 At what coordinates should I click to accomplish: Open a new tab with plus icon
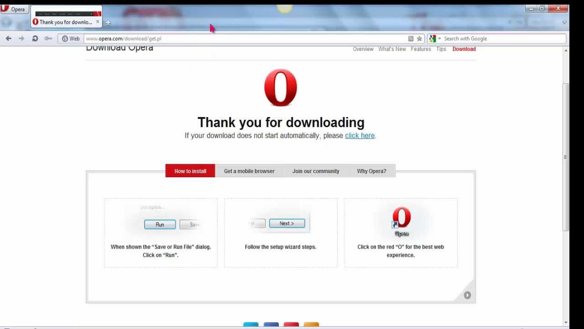[x=108, y=22]
